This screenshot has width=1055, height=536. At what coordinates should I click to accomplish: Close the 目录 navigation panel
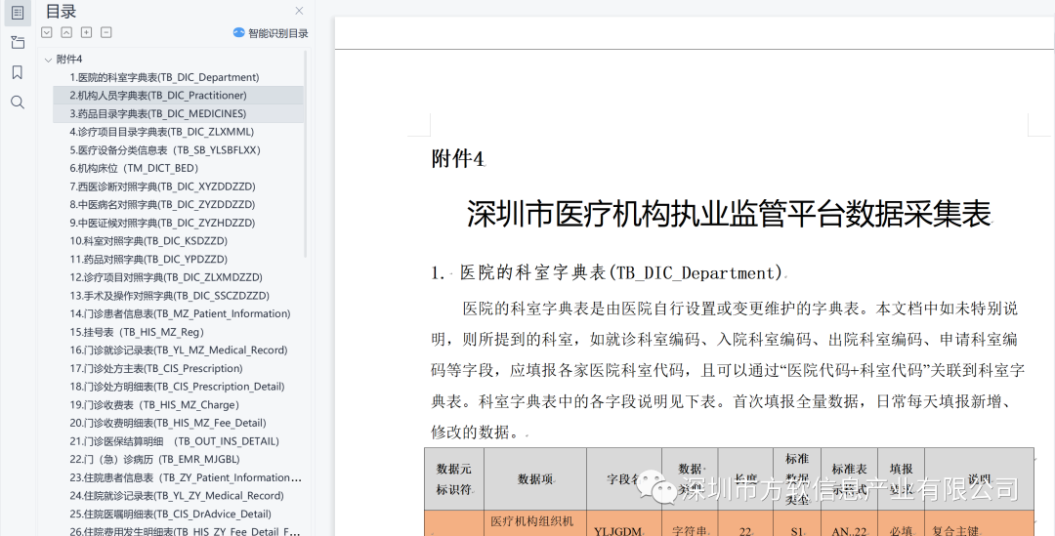point(299,11)
